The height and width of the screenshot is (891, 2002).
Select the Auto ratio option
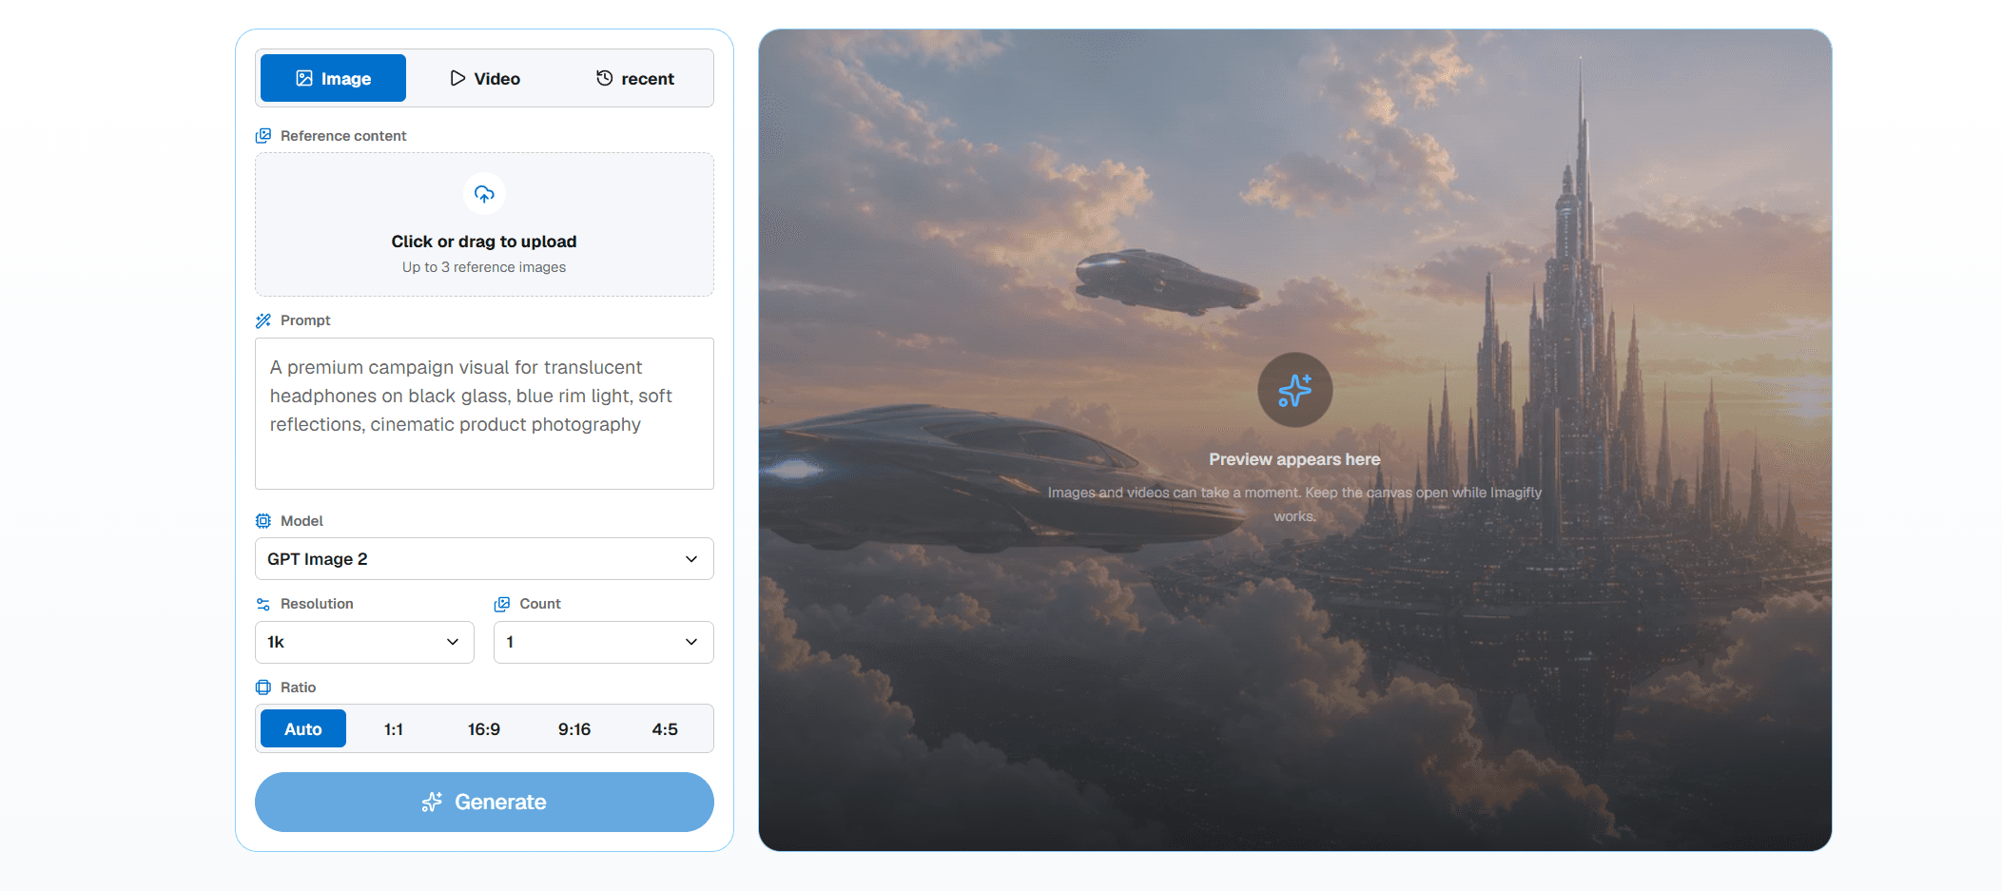click(303, 728)
